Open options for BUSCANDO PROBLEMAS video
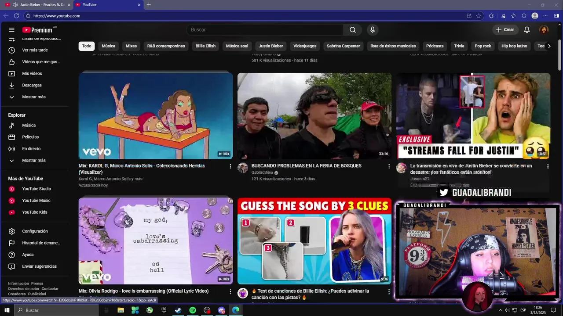Viewport: 563px width, 316px height. point(389,166)
